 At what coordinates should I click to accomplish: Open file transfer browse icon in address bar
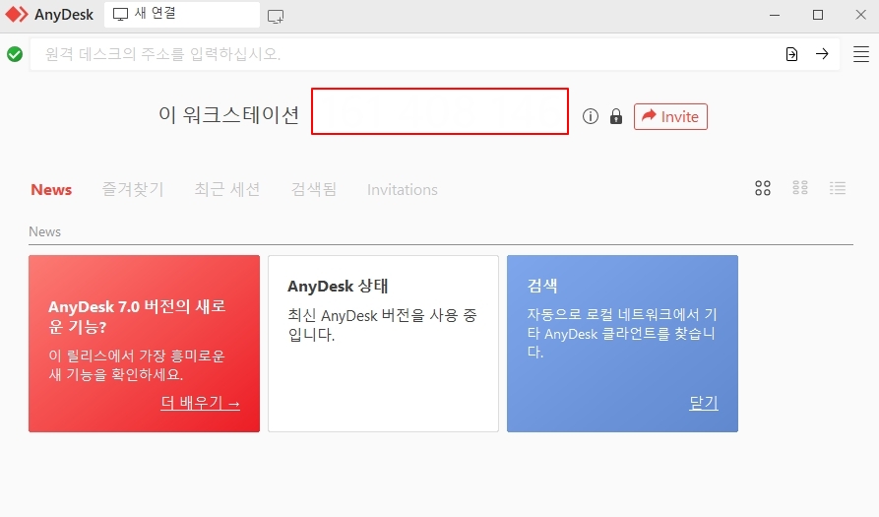(x=791, y=54)
